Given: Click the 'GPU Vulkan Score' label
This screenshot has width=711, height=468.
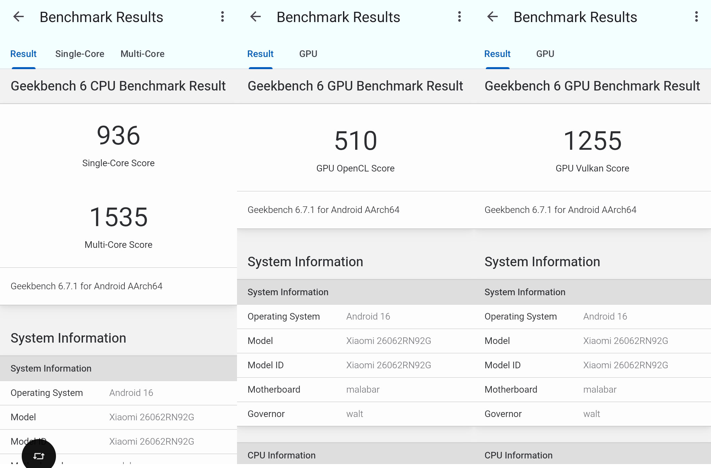Looking at the screenshot, I should [x=592, y=168].
